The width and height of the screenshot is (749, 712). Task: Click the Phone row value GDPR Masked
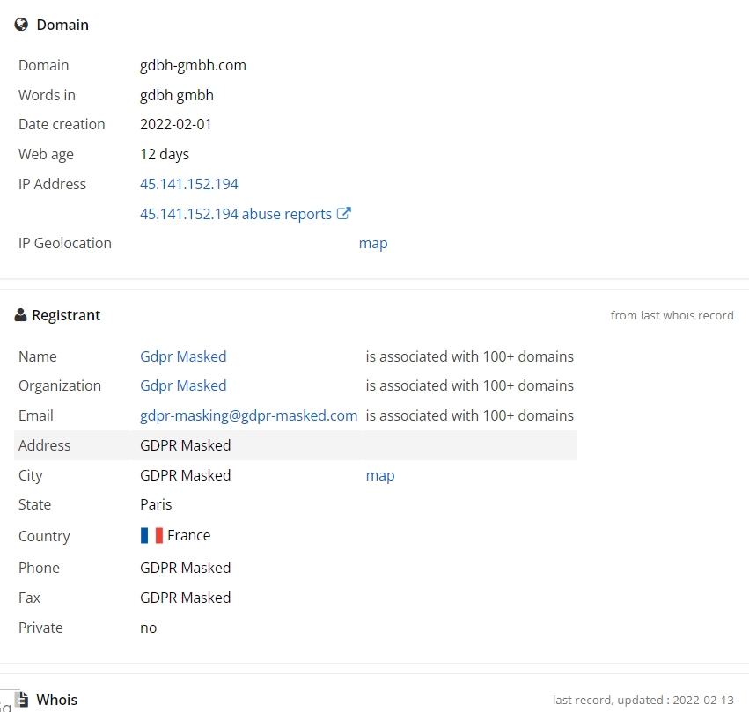click(x=186, y=568)
